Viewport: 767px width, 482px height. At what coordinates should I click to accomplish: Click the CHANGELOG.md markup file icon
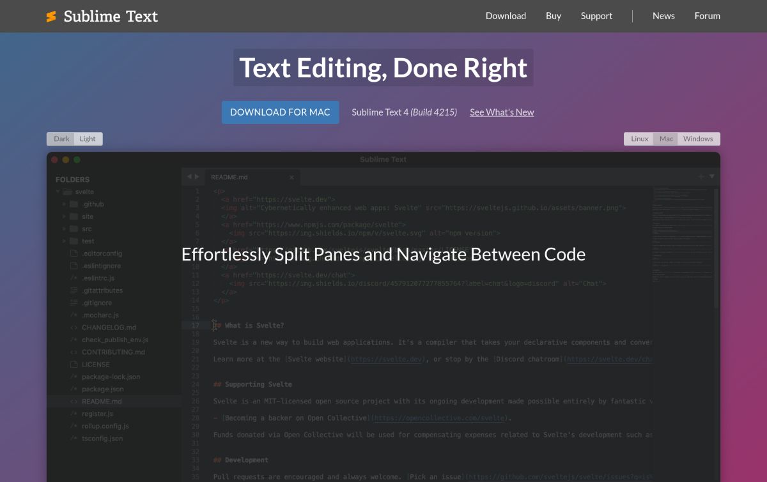(74, 328)
